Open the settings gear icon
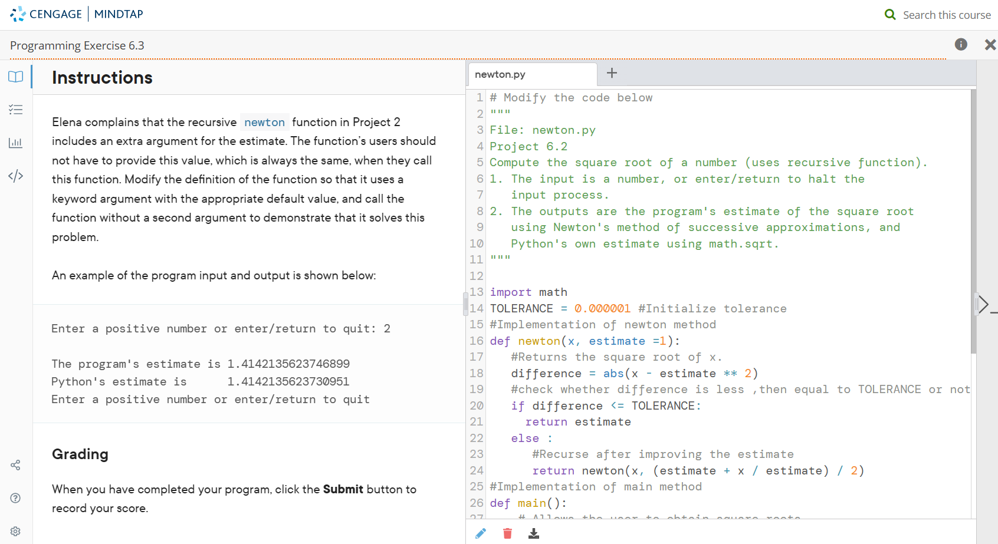The height and width of the screenshot is (544, 998). coord(16,531)
